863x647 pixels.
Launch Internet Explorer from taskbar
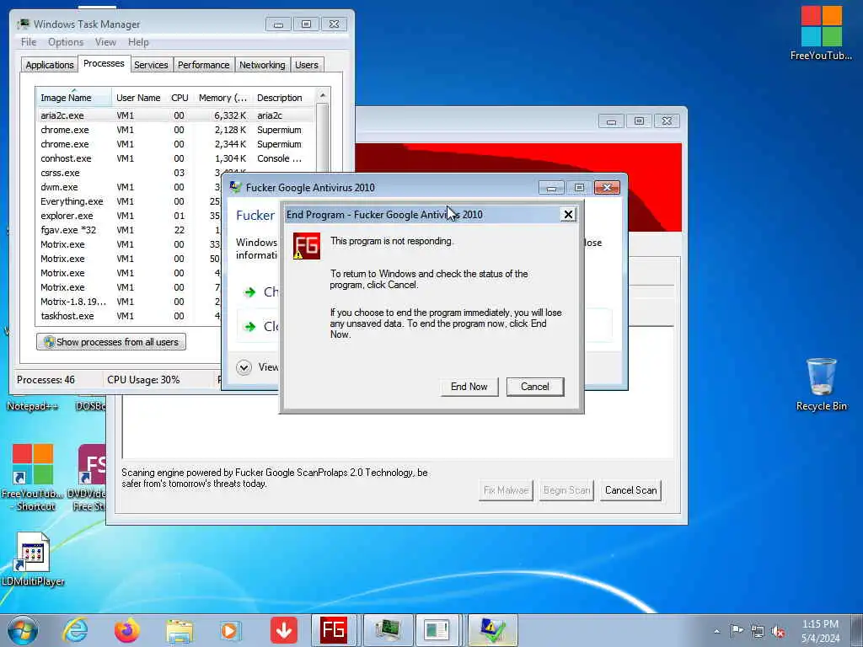coord(75,630)
